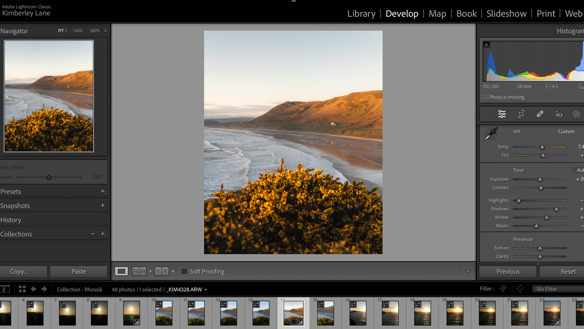
Task: Switch to the Library module tab
Action: pyautogui.click(x=361, y=13)
